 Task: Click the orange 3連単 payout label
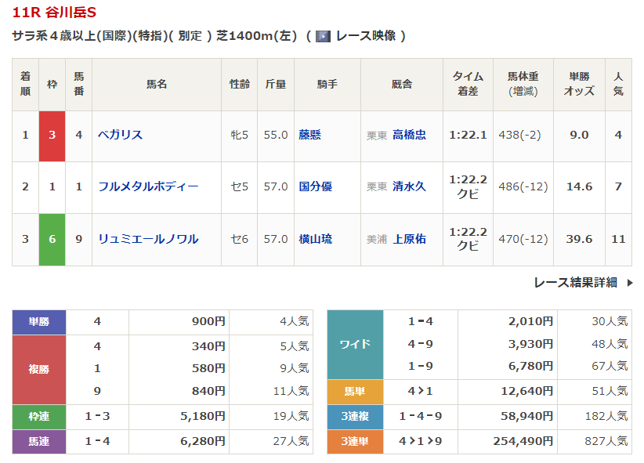click(354, 441)
